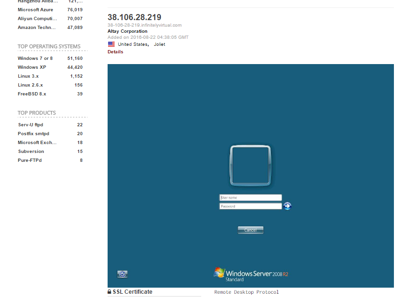Click the 51,160 count for Windows 7 or 8
Image resolution: width=400 pixels, height=297 pixels.
(75, 58)
